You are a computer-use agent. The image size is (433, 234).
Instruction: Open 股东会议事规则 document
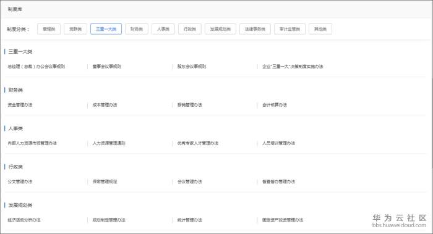coord(192,67)
